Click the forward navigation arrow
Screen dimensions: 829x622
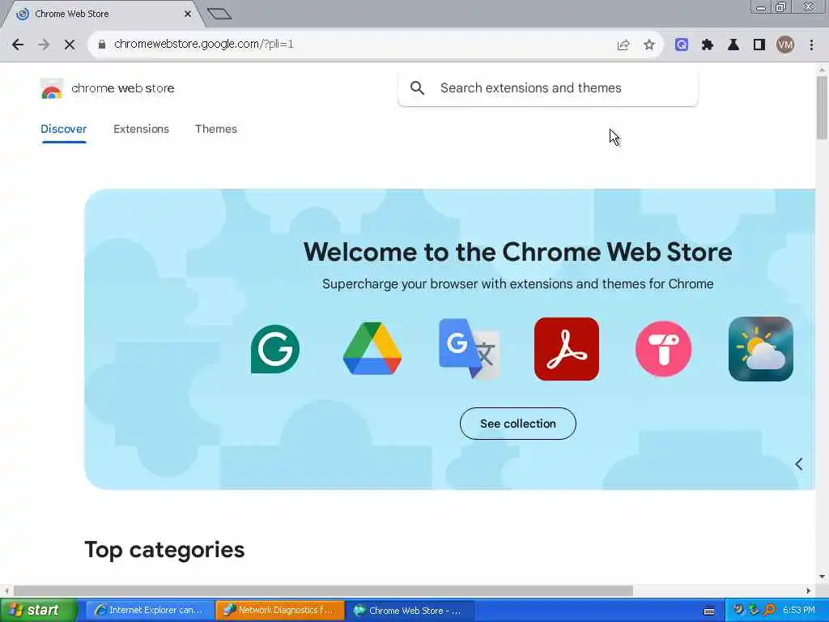pyautogui.click(x=44, y=45)
